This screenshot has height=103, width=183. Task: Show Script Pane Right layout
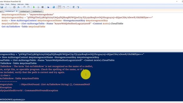pyautogui.click(x=64, y=7)
